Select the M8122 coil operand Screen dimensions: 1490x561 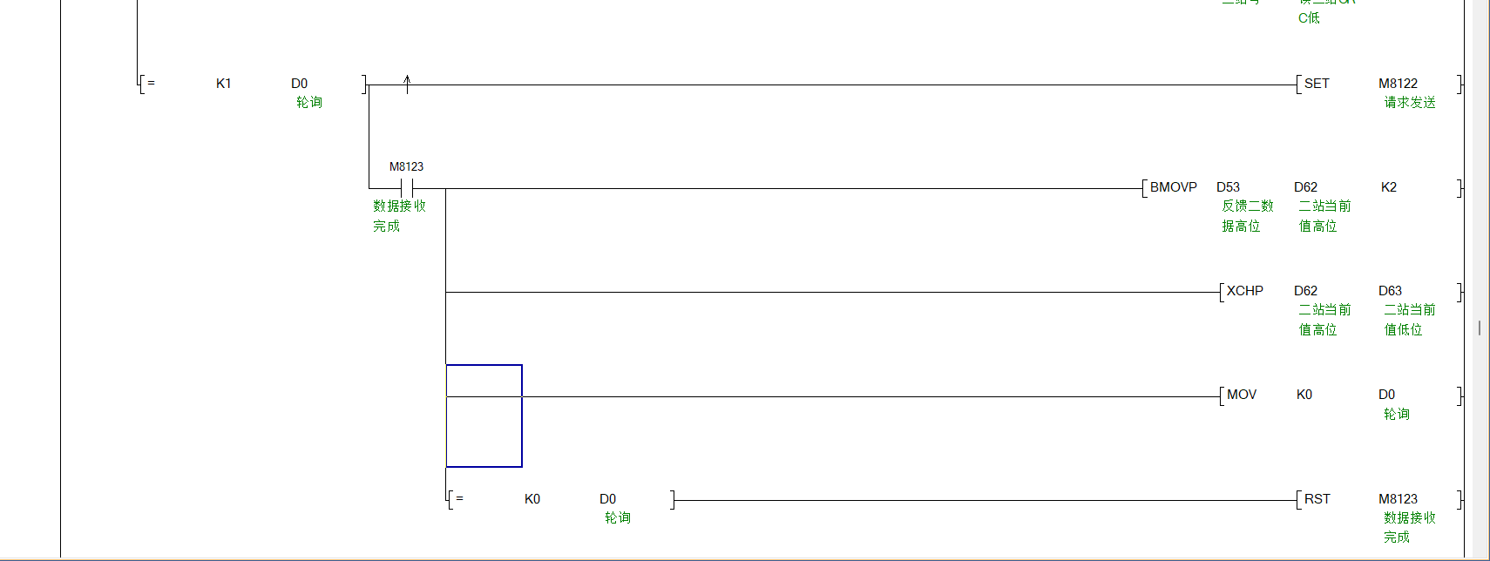tap(1398, 84)
